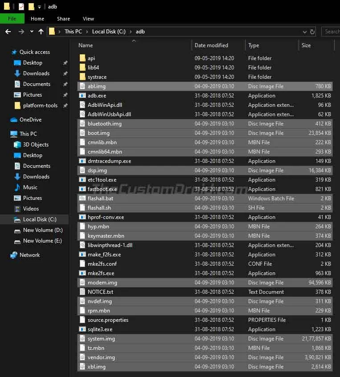Image resolution: width=340 pixels, height=377 pixels.
Task: Expand the address bar history dropdown
Action: click(304, 32)
